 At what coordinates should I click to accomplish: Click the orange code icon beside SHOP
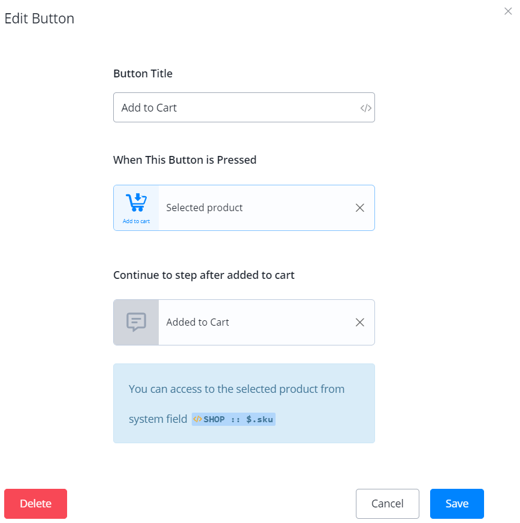click(198, 419)
